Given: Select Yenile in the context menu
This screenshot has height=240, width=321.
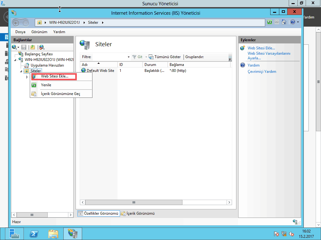Looking at the screenshot, I should (x=46, y=85).
